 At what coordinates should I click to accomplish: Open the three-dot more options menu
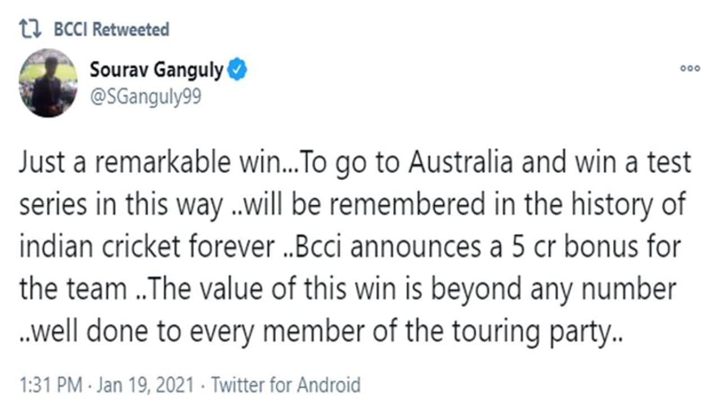click(690, 68)
